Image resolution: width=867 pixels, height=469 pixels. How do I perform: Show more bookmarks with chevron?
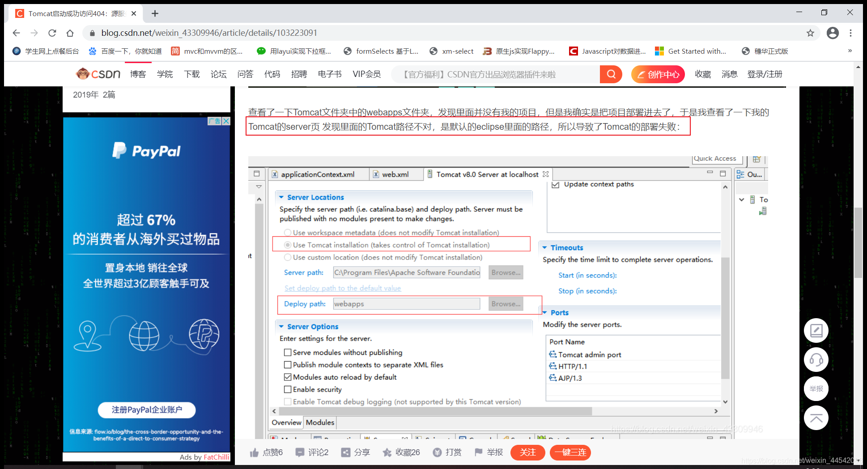coord(850,51)
